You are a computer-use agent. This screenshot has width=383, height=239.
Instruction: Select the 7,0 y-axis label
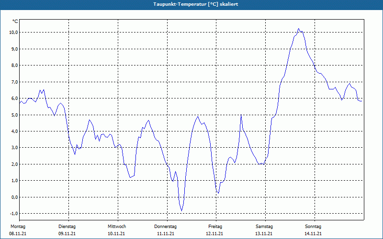click(14, 82)
